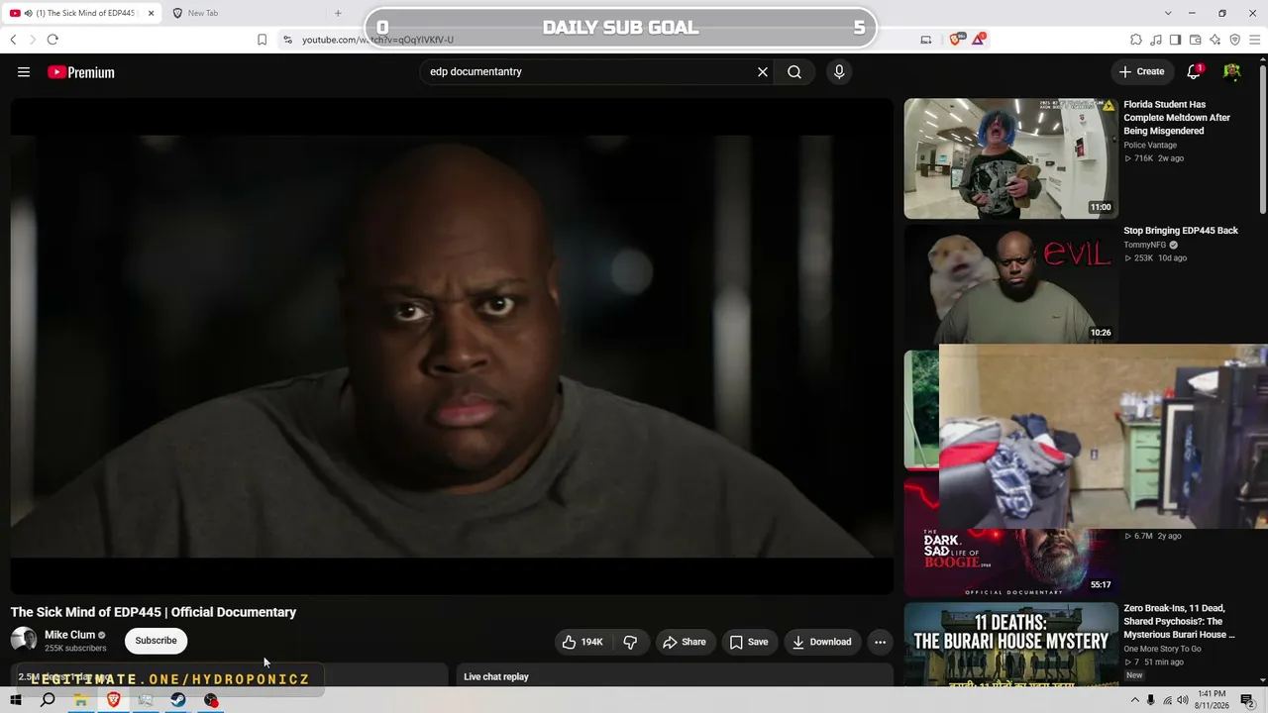Viewport: 1268px width, 713px height.
Task: Start voice search with the microphone
Action: click(839, 72)
